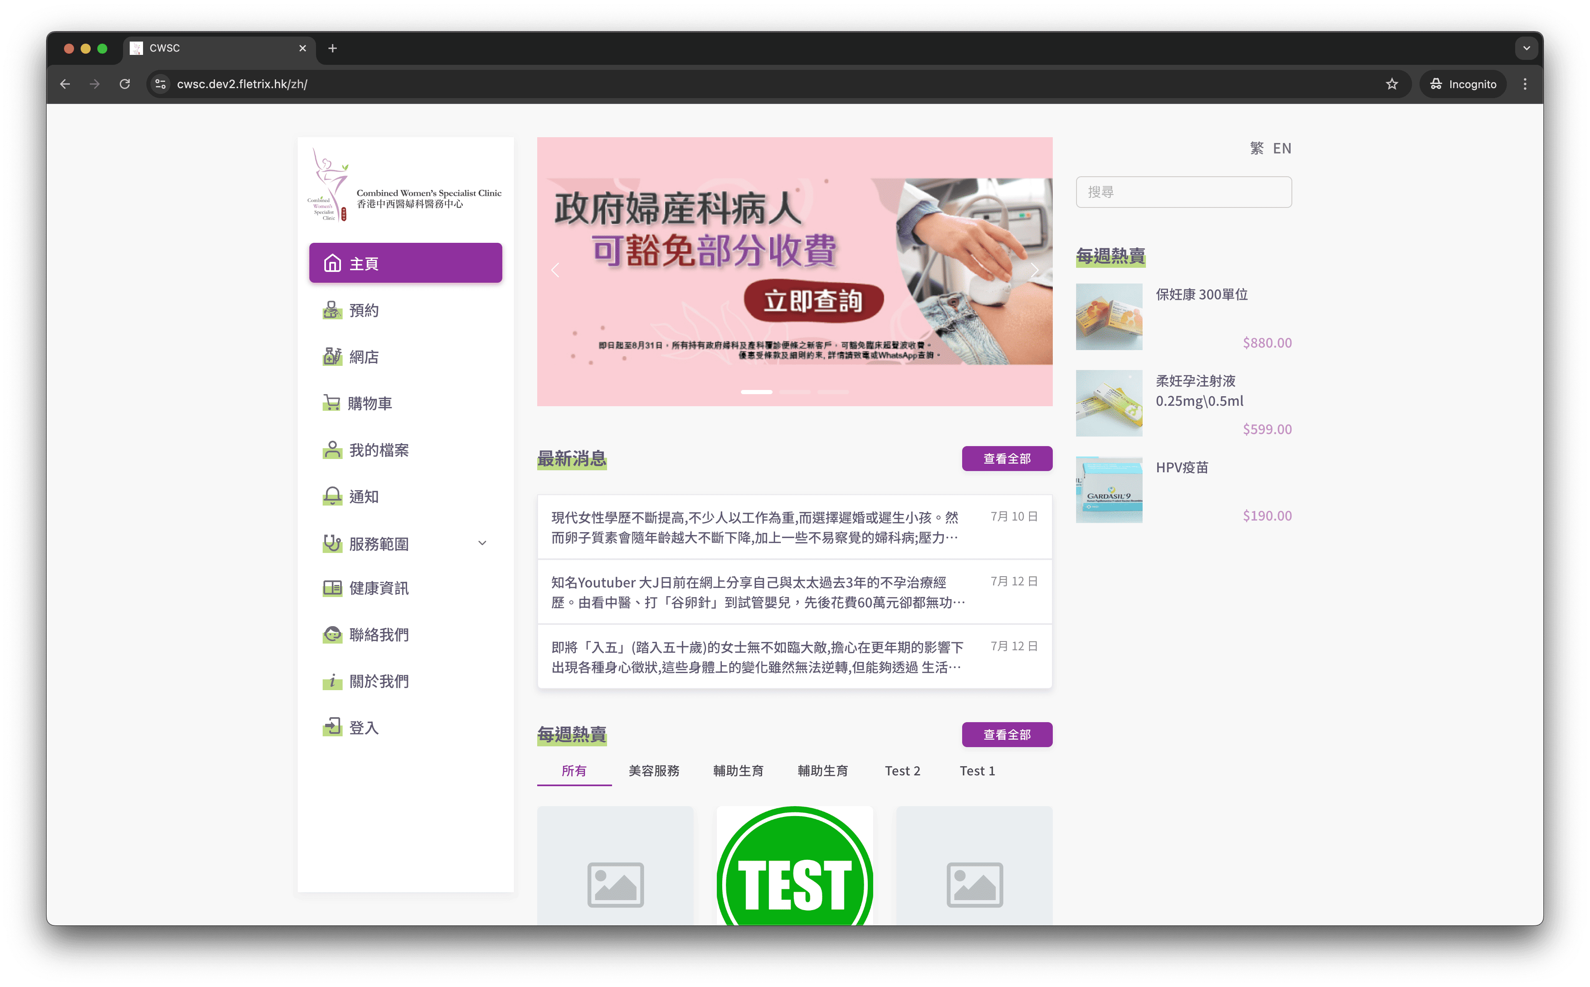Switch language to EN
Image resolution: width=1590 pixels, height=987 pixels.
[x=1282, y=148]
